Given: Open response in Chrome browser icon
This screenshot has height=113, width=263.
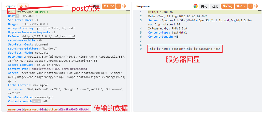Looking at the screenshot, I should [195, 6].
